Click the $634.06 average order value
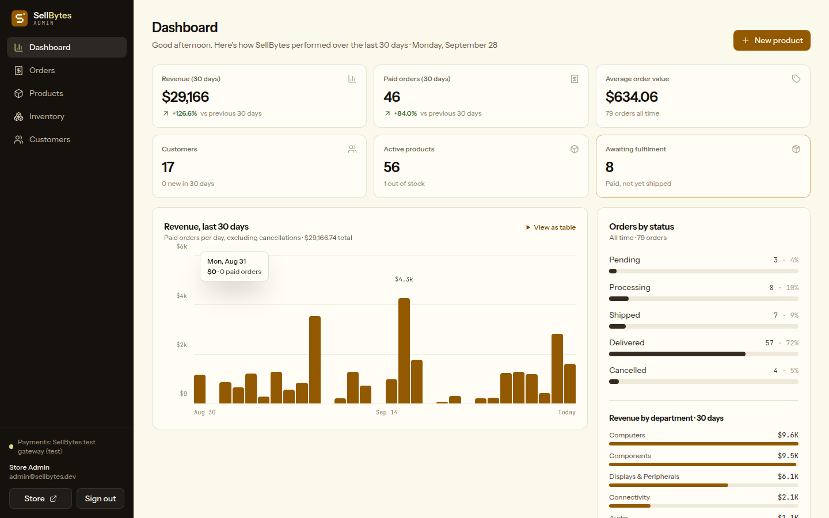The width and height of the screenshot is (829, 518). point(632,97)
